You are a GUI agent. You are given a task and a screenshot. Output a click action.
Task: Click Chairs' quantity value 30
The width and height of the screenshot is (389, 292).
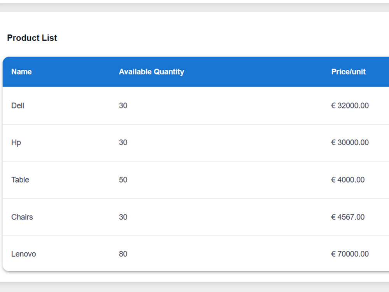tap(123, 217)
